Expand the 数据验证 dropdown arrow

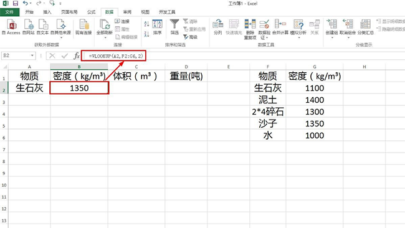click(267, 38)
